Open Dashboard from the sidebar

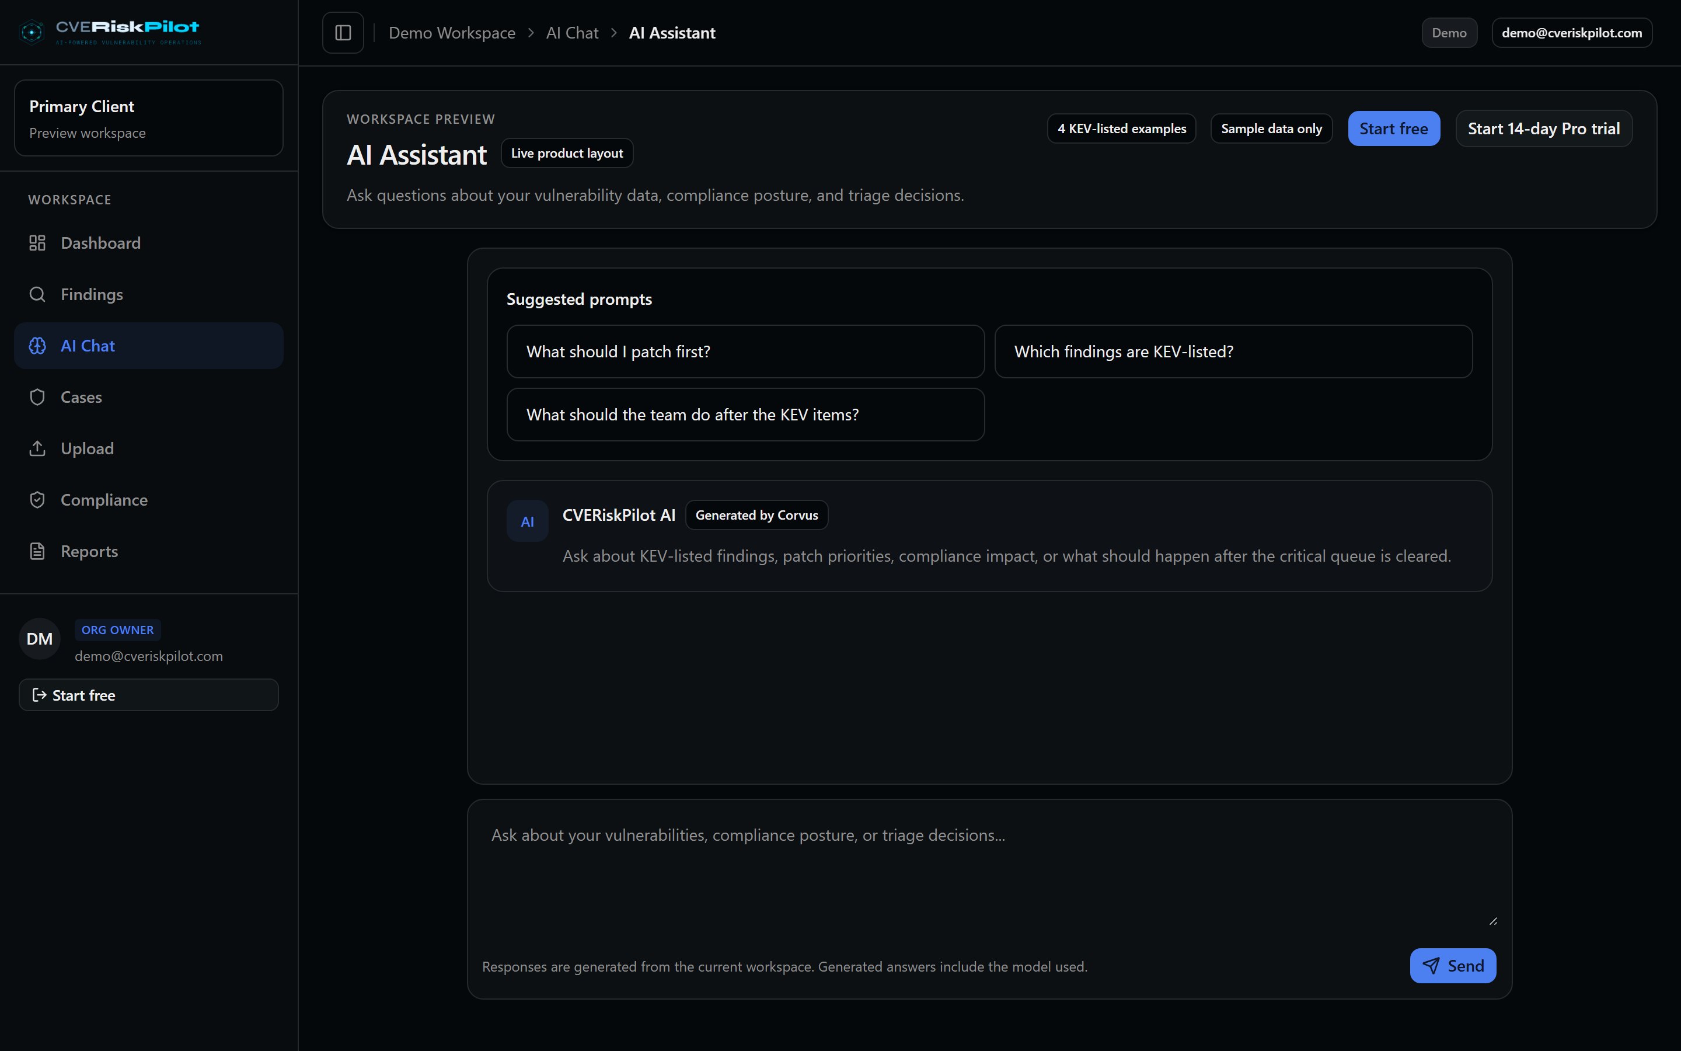point(149,242)
